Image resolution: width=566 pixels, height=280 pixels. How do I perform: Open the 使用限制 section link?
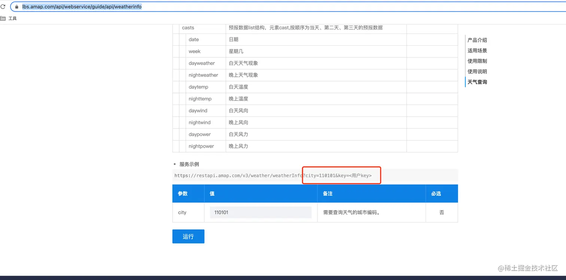click(x=477, y=61)
